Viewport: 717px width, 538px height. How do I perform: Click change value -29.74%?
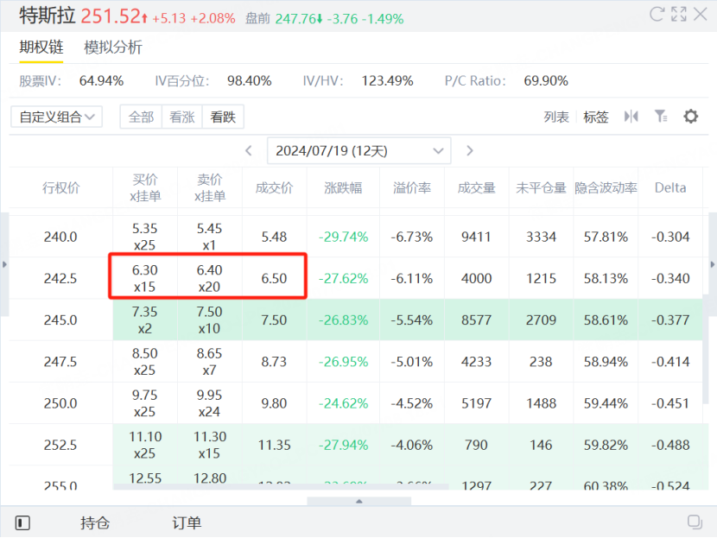pos(343,237)
